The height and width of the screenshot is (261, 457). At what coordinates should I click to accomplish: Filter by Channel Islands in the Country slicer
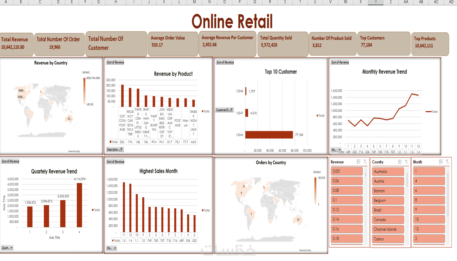[x=388, y=229]
